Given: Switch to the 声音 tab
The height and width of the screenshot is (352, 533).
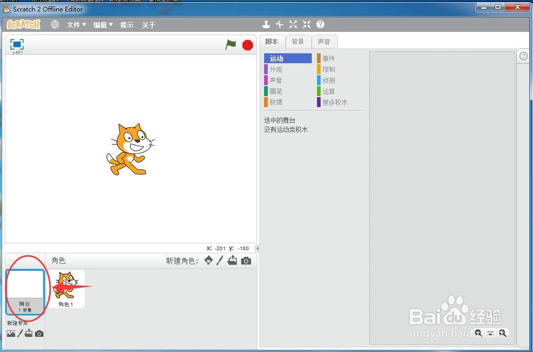Looking at the screenshot, I should [325, 41].
